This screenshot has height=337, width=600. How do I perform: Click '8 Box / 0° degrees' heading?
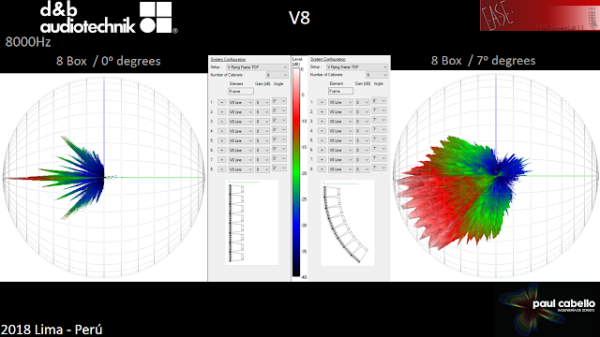click(109, 61)
